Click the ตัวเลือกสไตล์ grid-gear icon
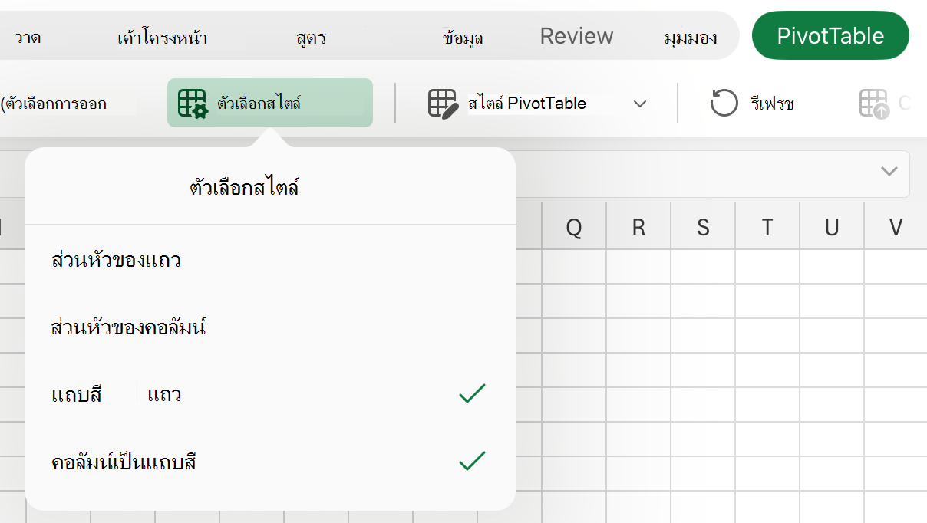The height and width of the screenshot is (523, 927). (193, 104)
